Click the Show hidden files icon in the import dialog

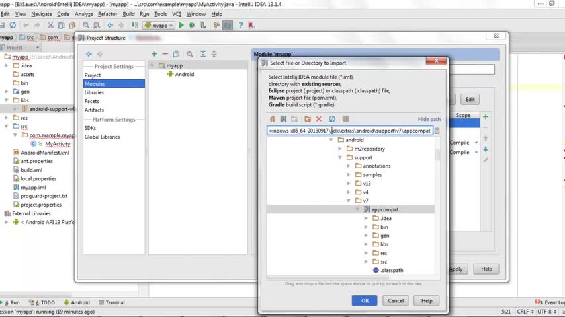tap(345, 119)
